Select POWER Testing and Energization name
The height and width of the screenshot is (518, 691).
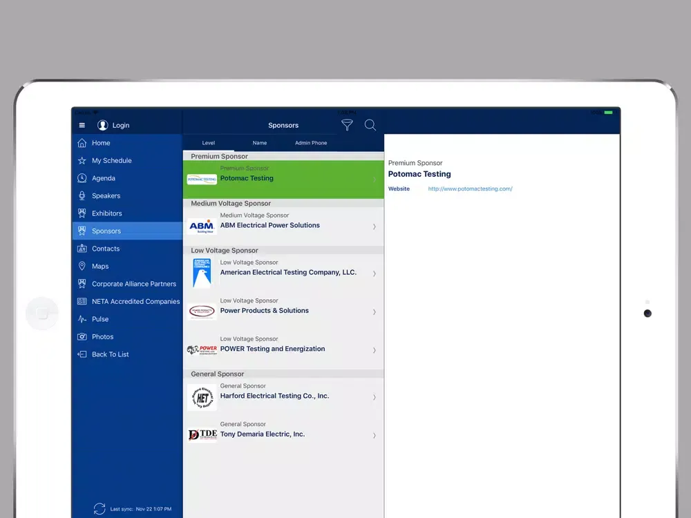tap(273, 349)
